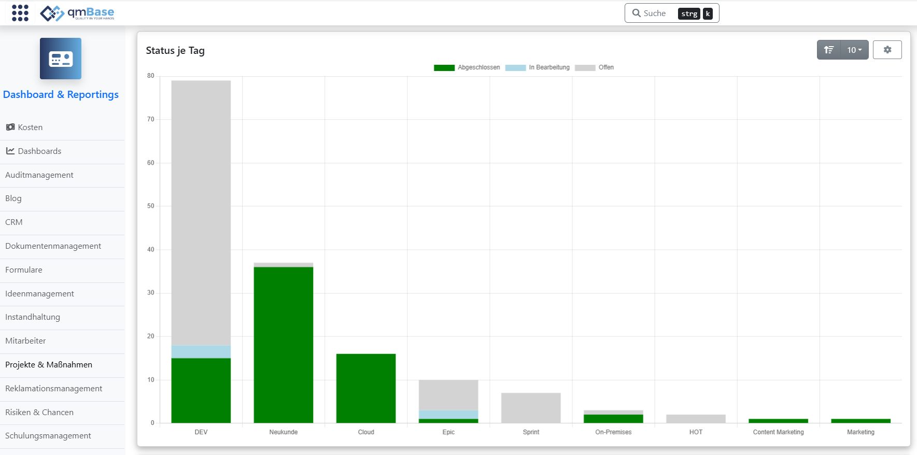Click the Dashboard & Reportings module icon
The width and height of the screenshot is (917, 455).
coord(61,59)
